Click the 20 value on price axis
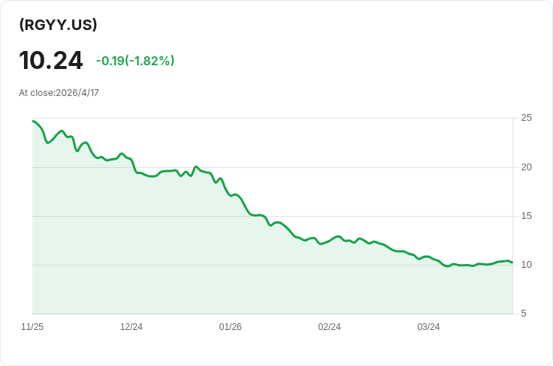The image size is (553, 366). tap(526, 167)
